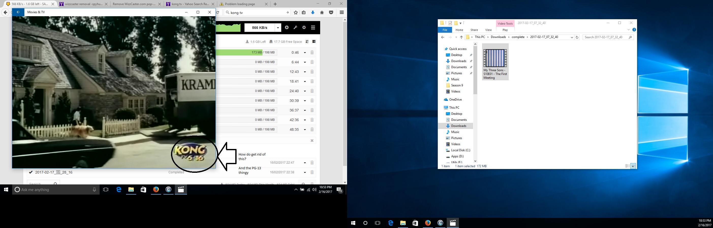Screen dimensions: 713x228
Task: Open new Firefox tab plus button
Action: 275,4
